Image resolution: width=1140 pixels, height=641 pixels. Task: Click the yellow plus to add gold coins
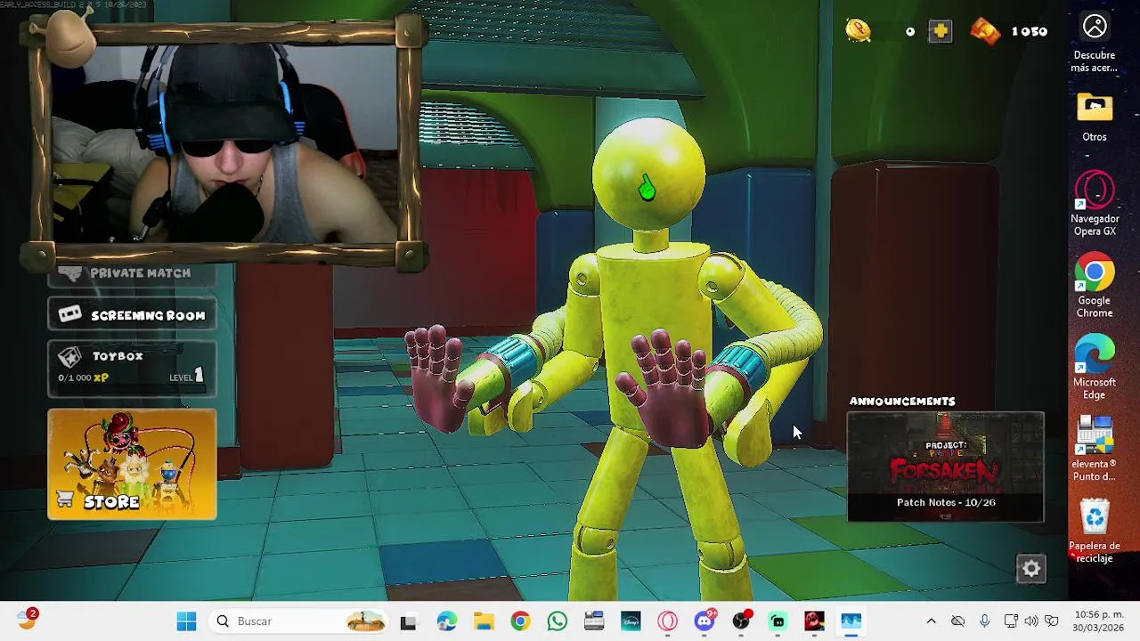click(940, 31)
